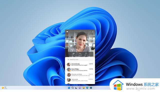Click Amanda Brady's avatar
Screen dimensions: 160x92
click(69, 64)
